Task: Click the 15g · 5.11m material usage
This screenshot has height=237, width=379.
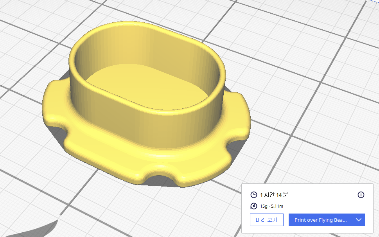Action: tap(271, 206)
